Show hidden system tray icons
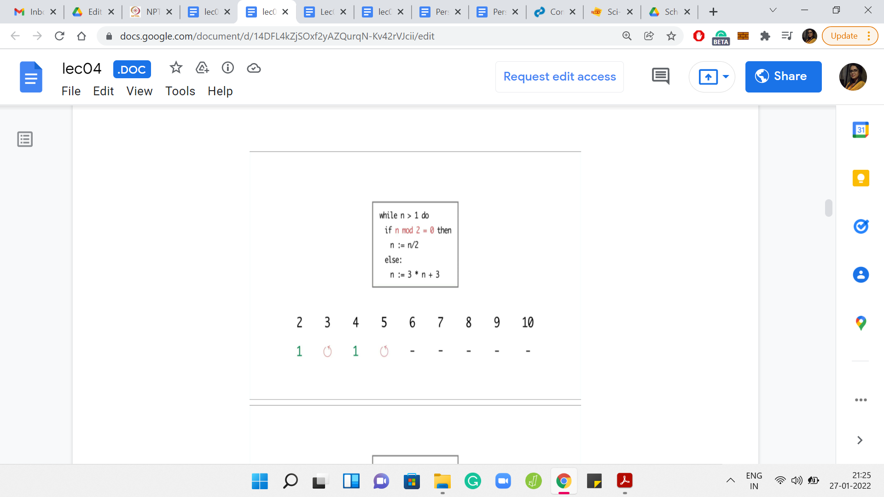The height and width of the screenshot is (497, 884). [731, 480]
